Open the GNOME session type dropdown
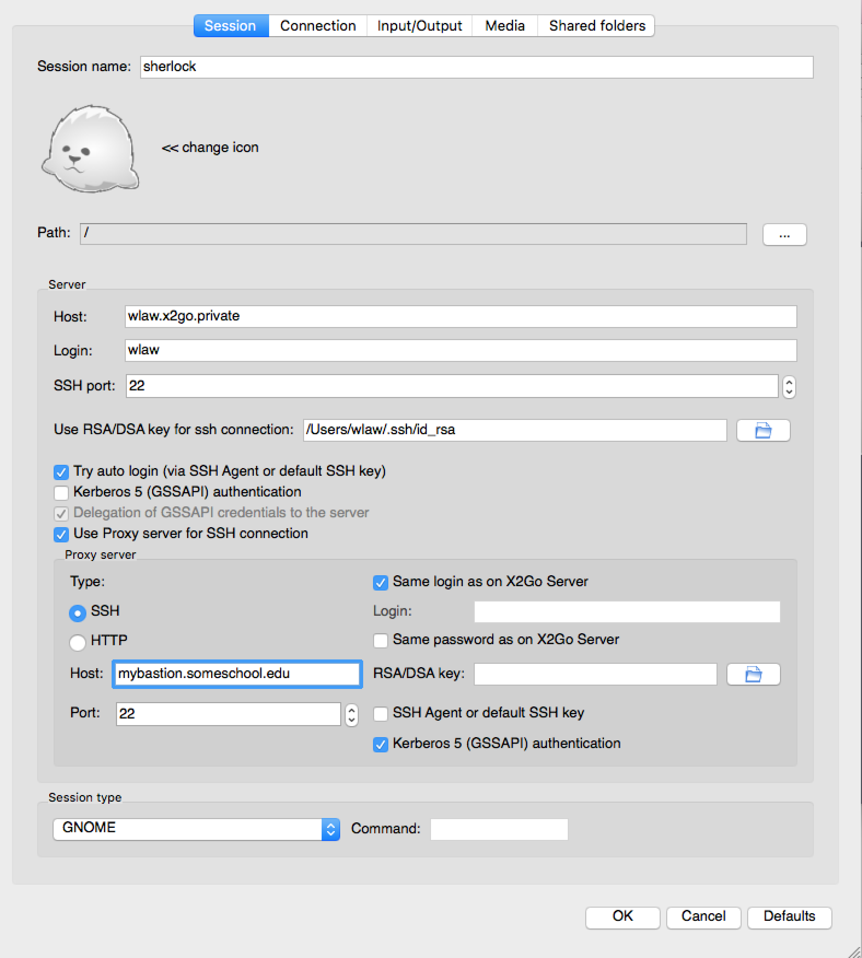This screenshot has width=862, height=958. pos(196,829)
